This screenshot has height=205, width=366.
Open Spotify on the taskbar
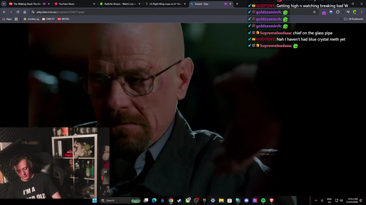[263, 200]
